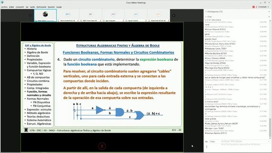Click 'Estruct. Algebraicas' in the slide outline
272x153 pixels.
(39, 124)
